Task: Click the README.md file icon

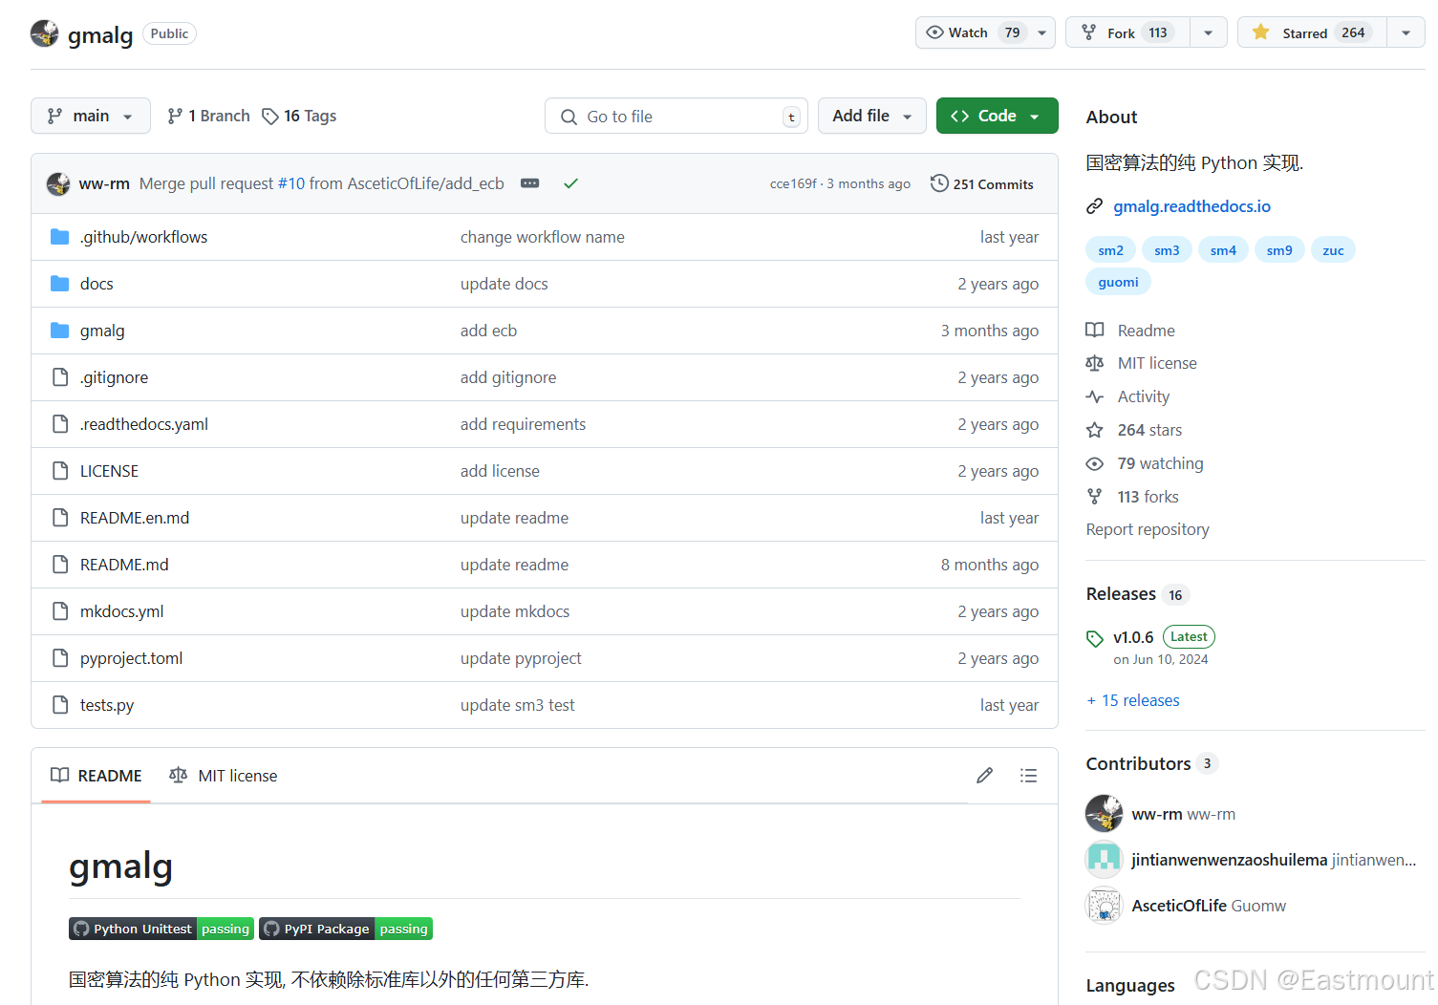Action: click(x=60, y=565)
